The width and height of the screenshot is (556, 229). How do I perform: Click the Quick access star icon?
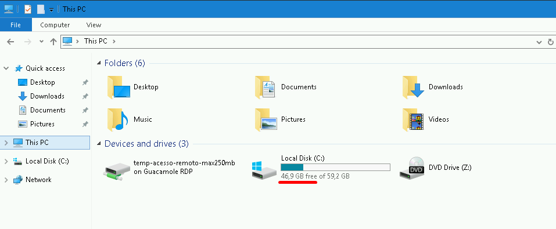click(19, 68)
